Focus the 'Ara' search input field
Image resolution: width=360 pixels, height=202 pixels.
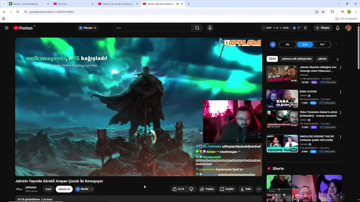(152, 28)
